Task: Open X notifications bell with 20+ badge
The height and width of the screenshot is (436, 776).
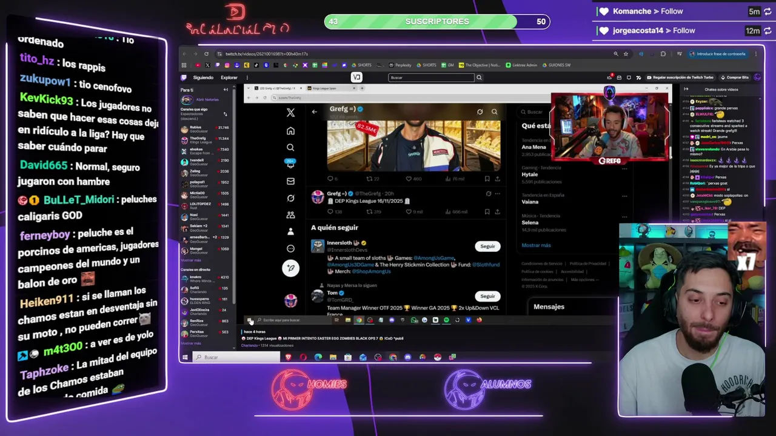Action: [x=290, y=163]
